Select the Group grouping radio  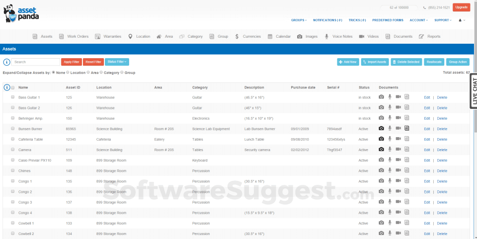(x=122, y=73)
